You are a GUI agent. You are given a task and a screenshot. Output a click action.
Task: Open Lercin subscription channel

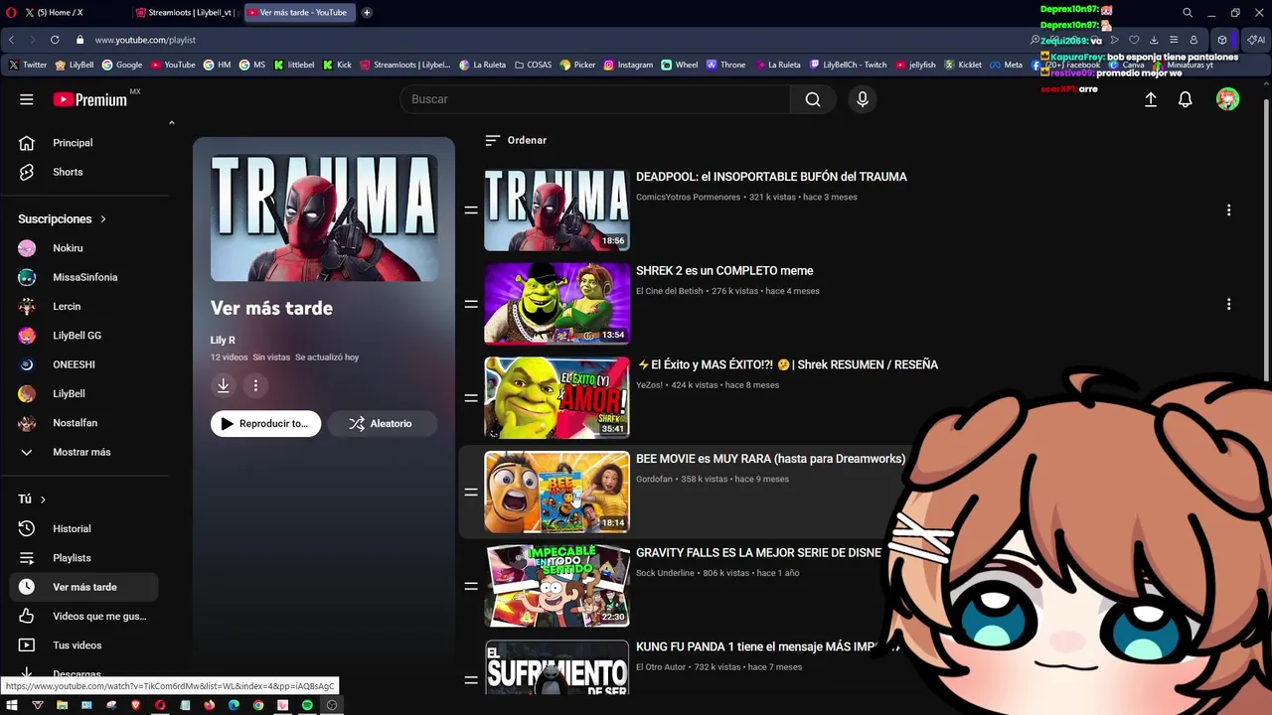coord(84,307)
